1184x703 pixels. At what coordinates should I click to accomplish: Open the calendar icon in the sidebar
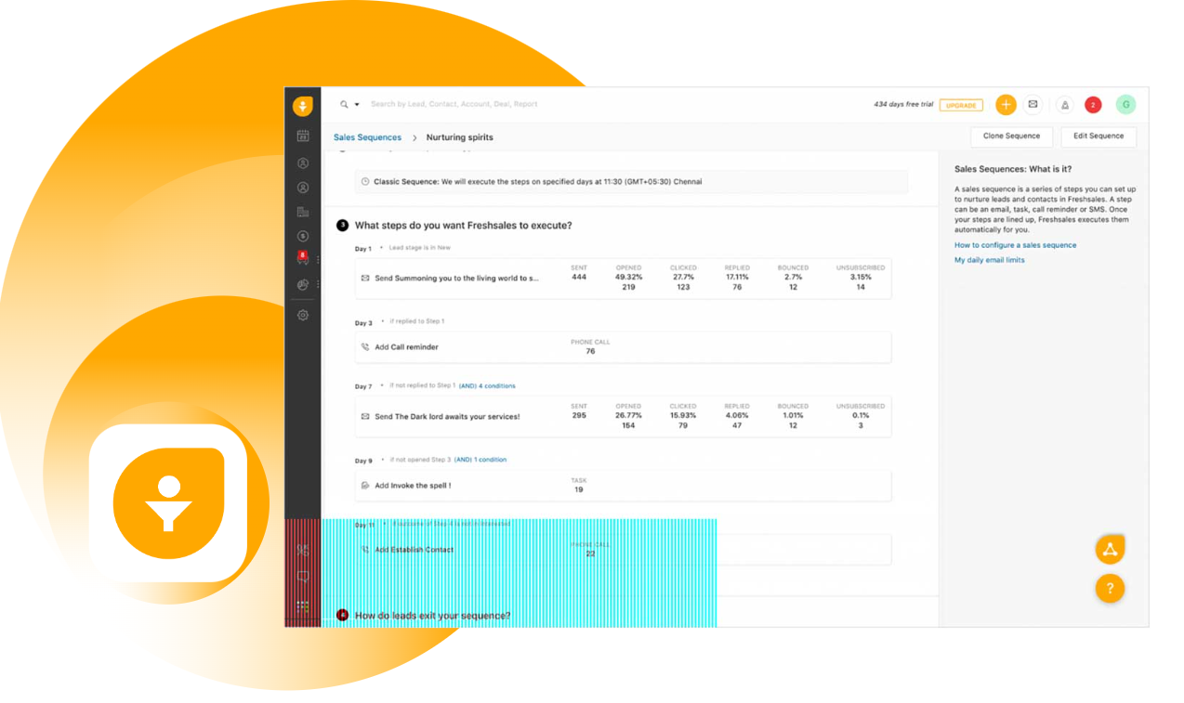pos(303,137)
